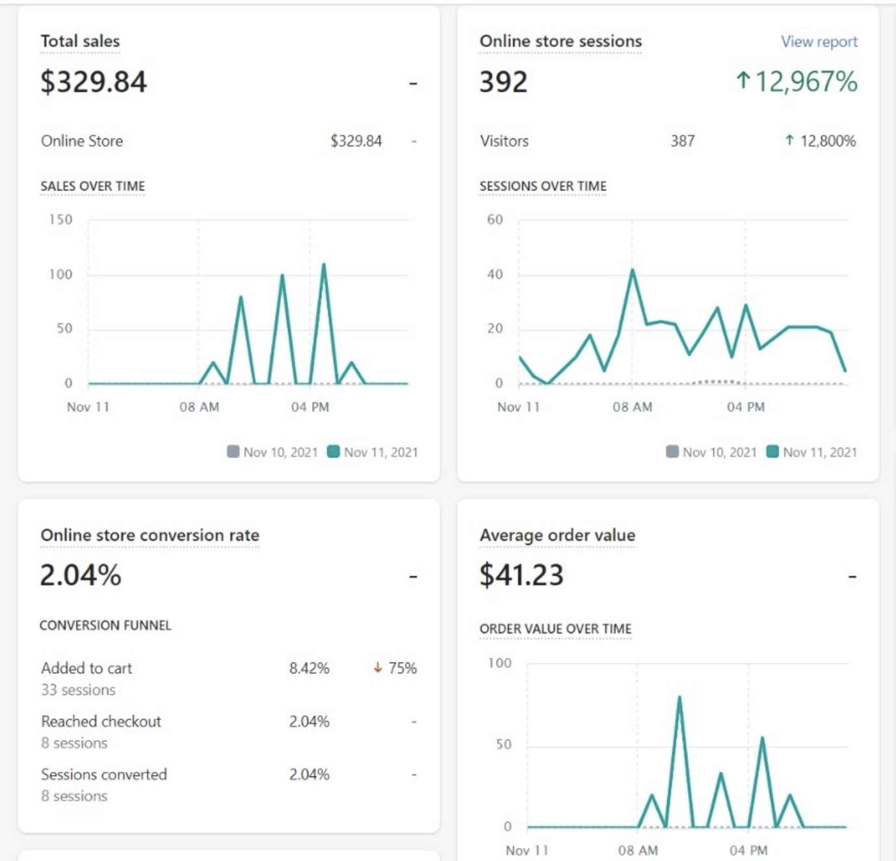Click the green up arrow beside 12,967%
The width and height of the screenshot is (896, 861).
coord(743,81)
